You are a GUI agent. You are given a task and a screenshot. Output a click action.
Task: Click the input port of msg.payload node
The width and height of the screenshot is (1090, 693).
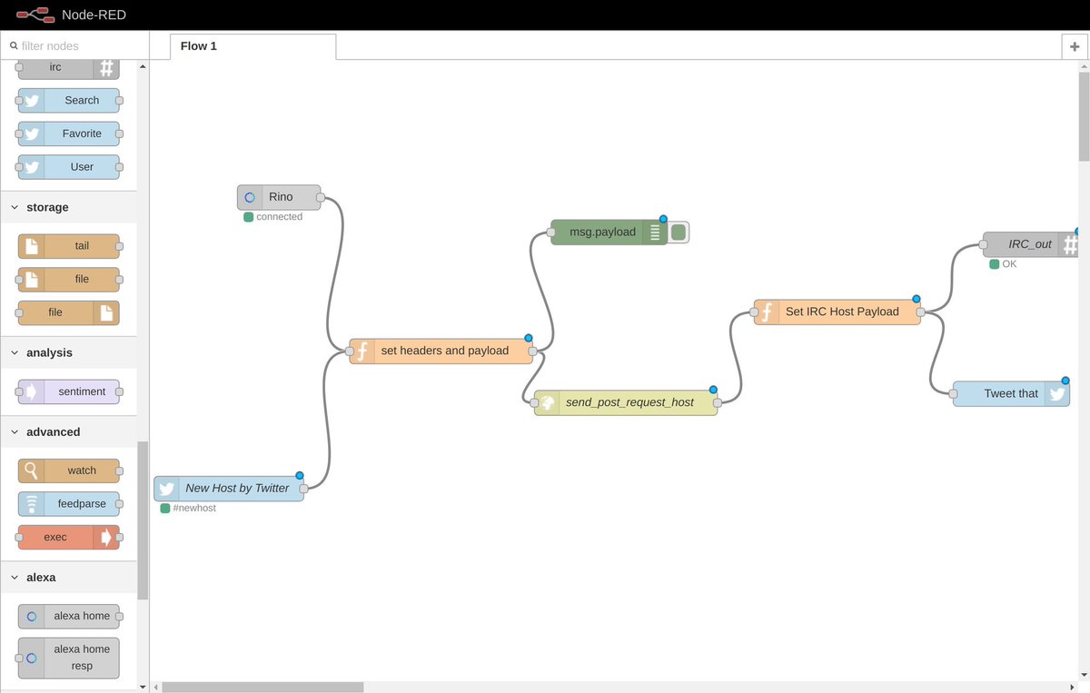pyautogui.click(x=550, y=233)
